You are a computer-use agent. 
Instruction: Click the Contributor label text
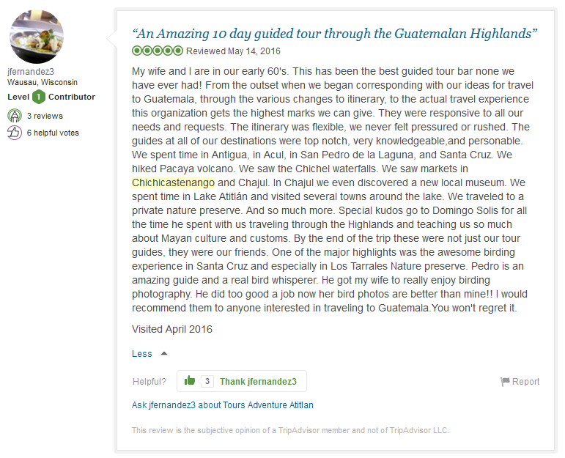pyautogui.click(x=72, y=97)
